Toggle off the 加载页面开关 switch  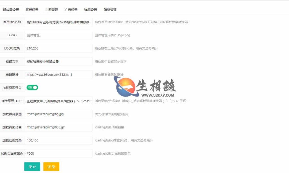[x=32, y=88]
